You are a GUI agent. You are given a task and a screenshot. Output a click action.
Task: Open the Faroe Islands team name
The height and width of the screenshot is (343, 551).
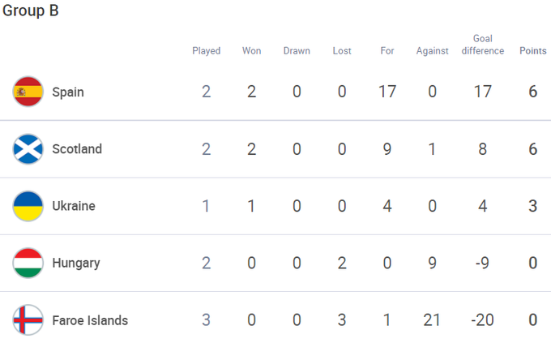click(90, 320)
